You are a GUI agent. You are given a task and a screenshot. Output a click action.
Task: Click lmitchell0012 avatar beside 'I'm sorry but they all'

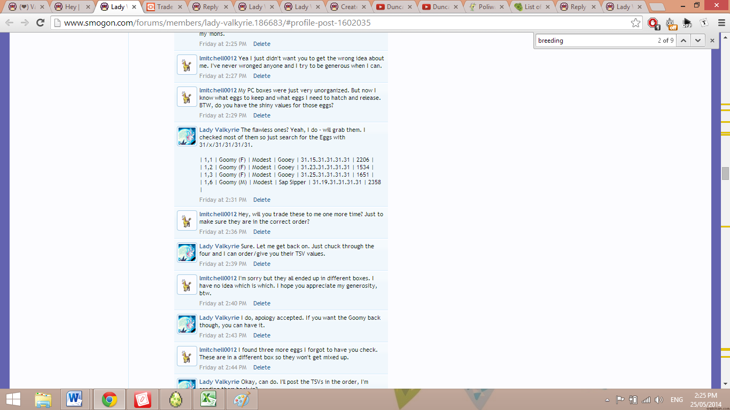tap(187, 285)
